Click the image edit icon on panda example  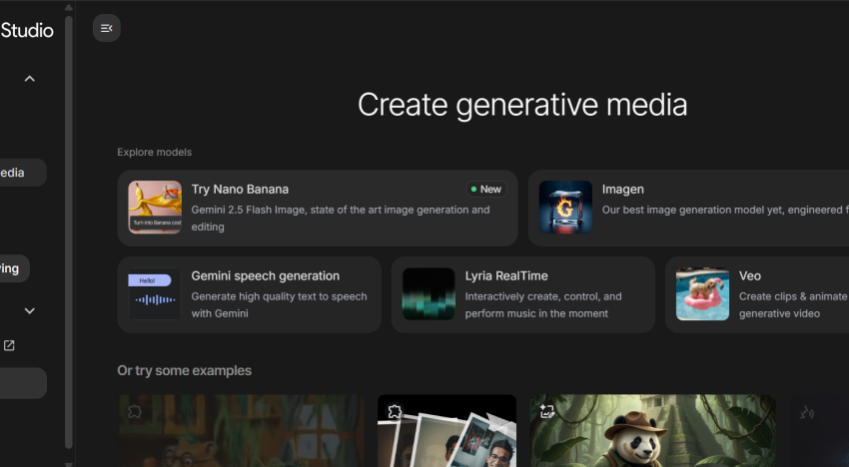pos(547,412)
